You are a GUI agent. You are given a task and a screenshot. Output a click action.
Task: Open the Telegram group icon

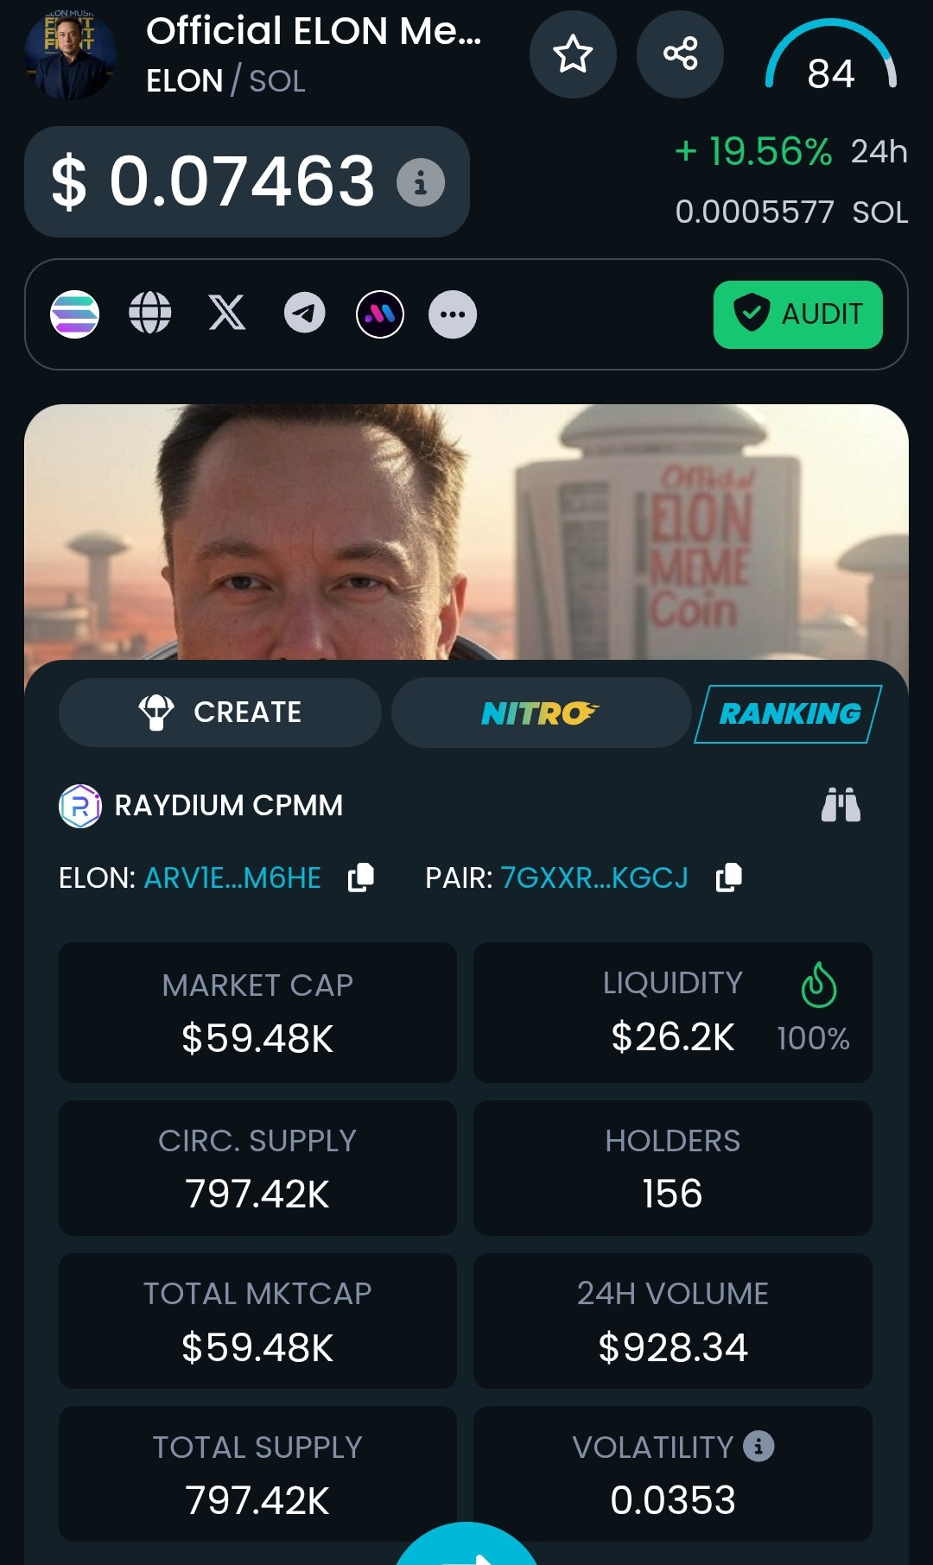(x=305, y=313)
